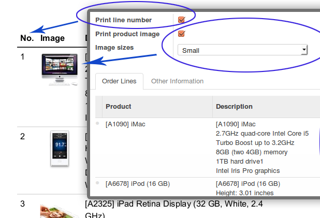Select the [A6678] iPod (16 GB) product cell

[x=138, y=184]
